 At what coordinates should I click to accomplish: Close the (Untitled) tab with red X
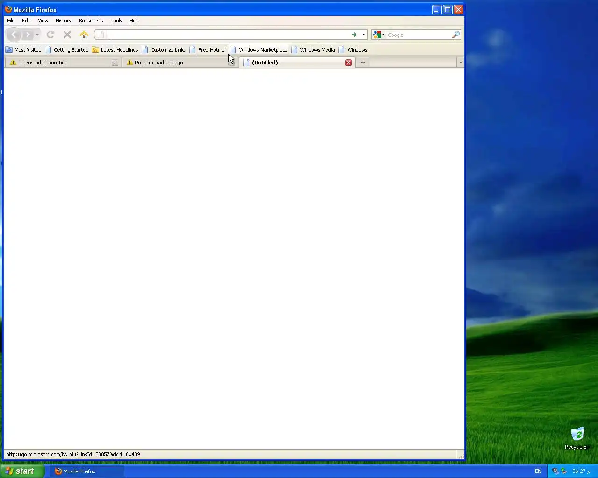pyautogui.click(x=349, y=63)
